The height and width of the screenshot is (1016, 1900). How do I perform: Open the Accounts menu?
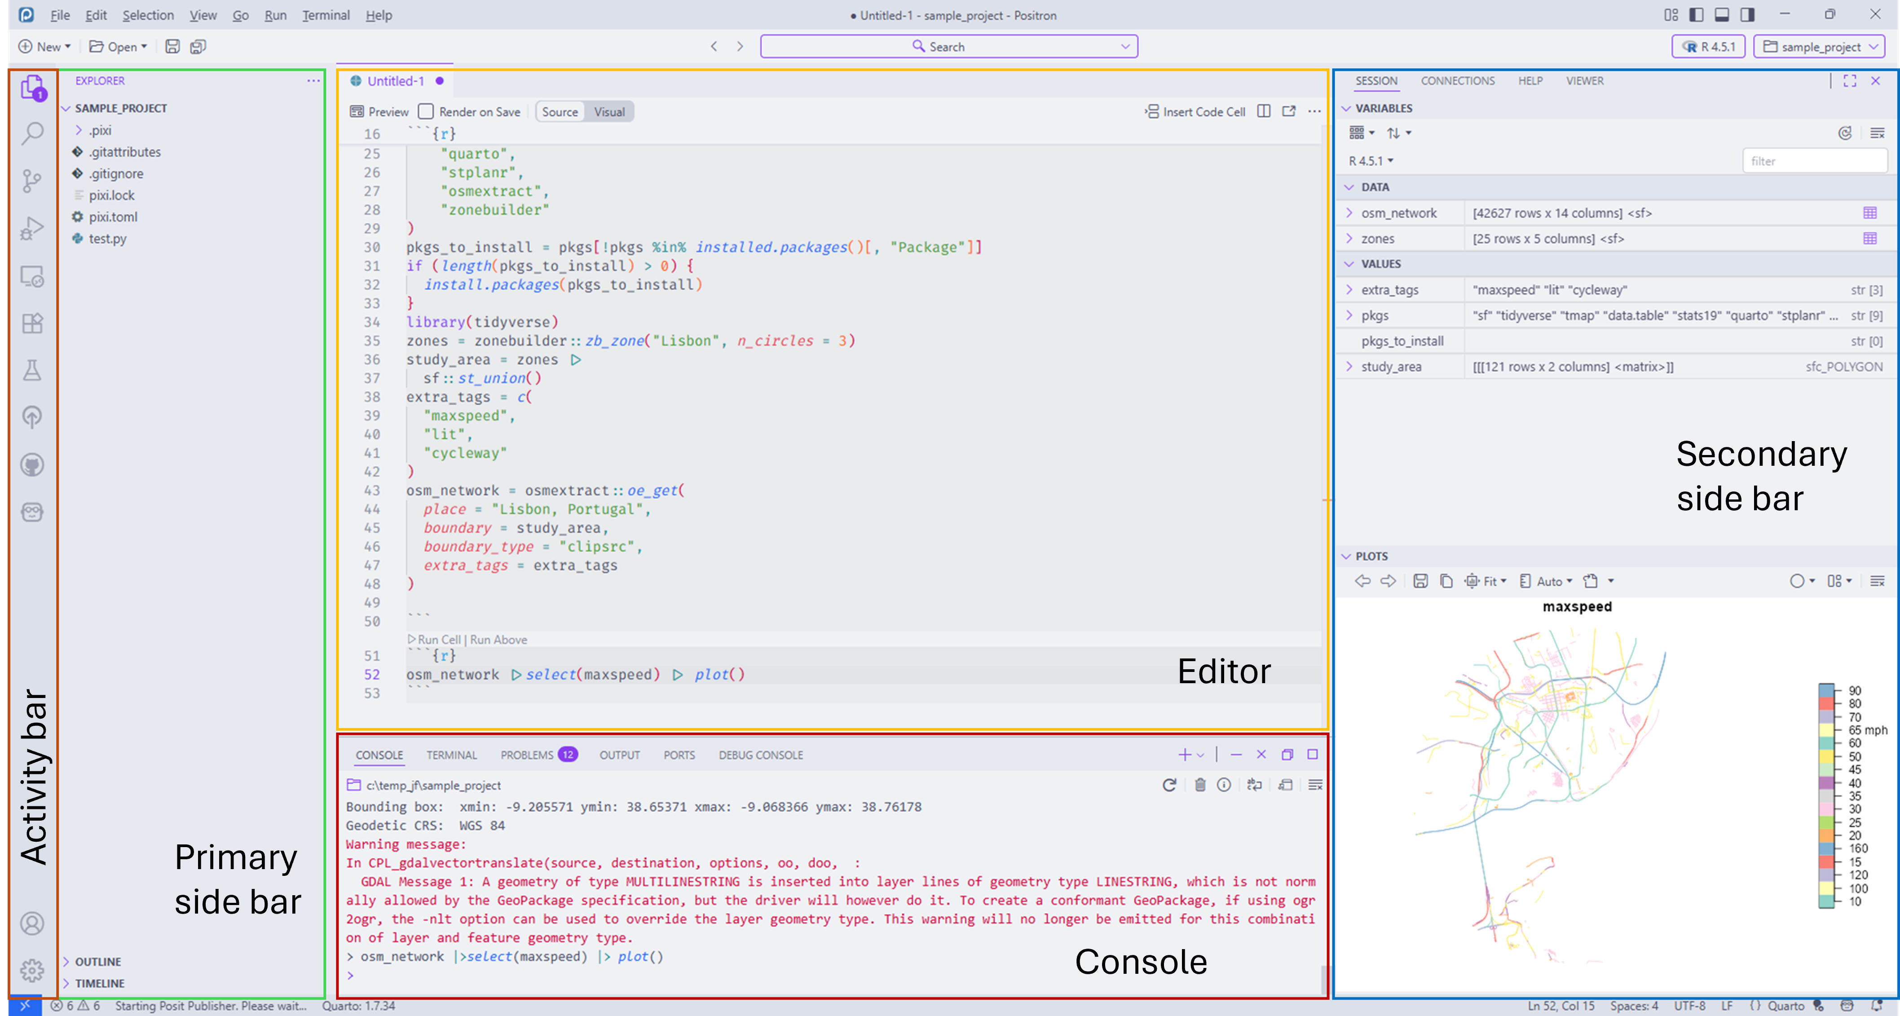32,923
